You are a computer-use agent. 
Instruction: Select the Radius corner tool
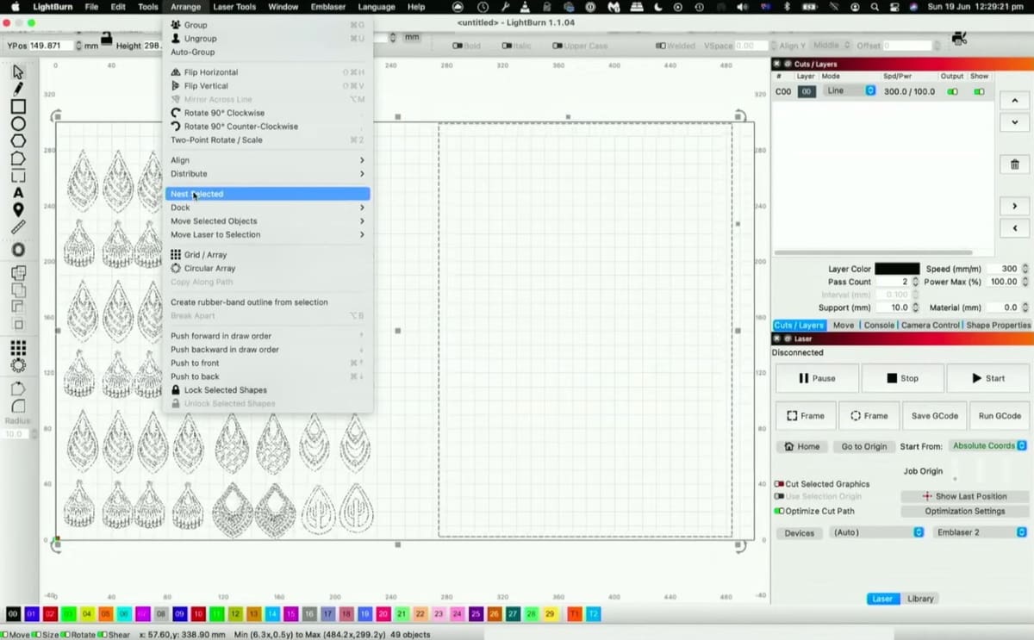18,407
